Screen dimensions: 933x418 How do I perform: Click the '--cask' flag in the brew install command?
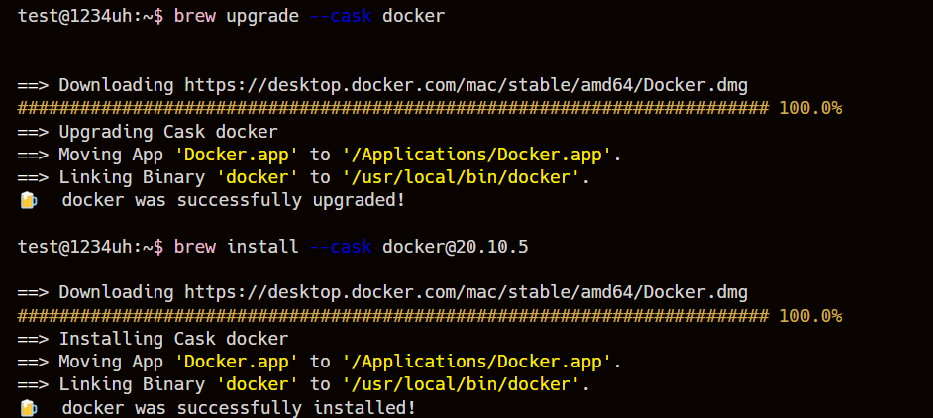click(x=341, y=247)
